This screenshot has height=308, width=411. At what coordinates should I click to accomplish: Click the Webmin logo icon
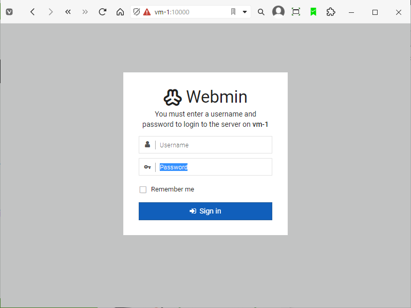(173, 97)
